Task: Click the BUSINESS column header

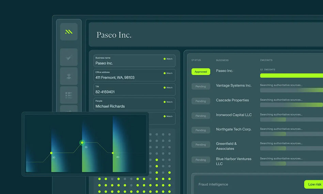Action: (222, 60)
